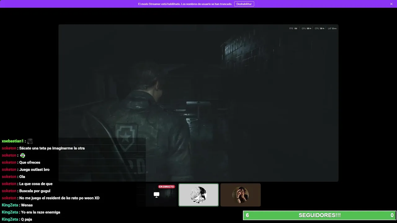Click the follower count 6 on the goal bar
Viewport: 397px width, 223px height.
pyautogui.click(x=247, y=215)
